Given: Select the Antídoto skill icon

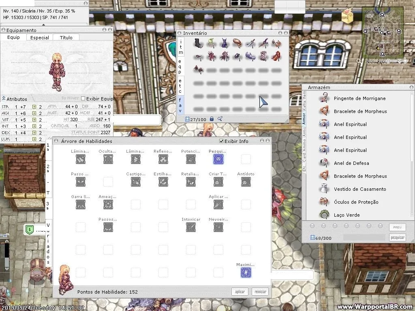Looking at the screenshot, I should [246, 182].
